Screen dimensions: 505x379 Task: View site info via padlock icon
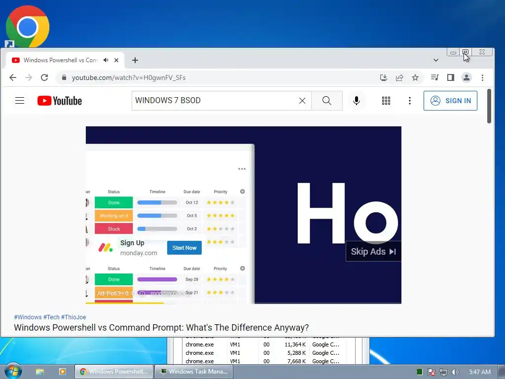point(64,77)
